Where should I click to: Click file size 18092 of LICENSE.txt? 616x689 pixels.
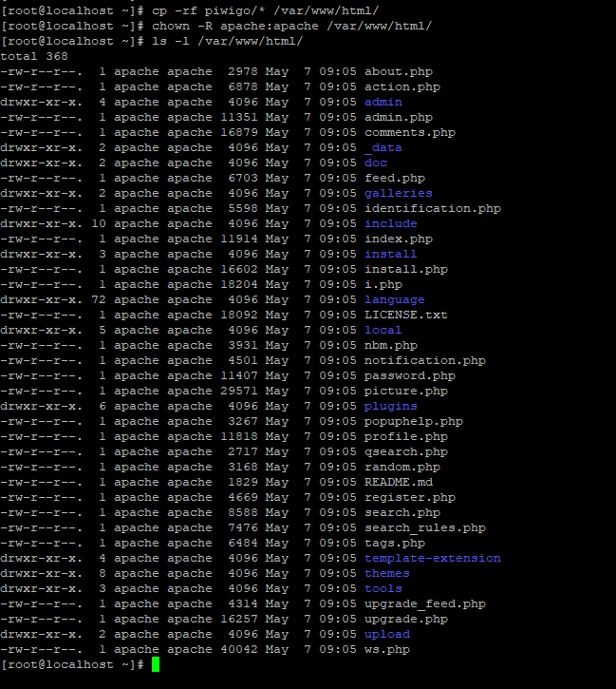(238, 316)
